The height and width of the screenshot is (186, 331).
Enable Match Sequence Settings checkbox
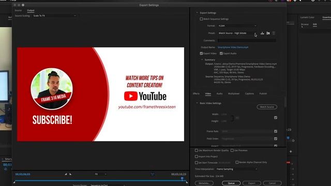coord(201,19)
